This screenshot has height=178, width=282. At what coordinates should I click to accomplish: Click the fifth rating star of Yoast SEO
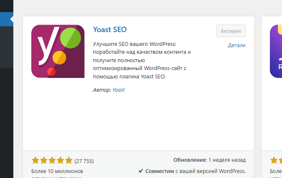click(x=69, y=160)
